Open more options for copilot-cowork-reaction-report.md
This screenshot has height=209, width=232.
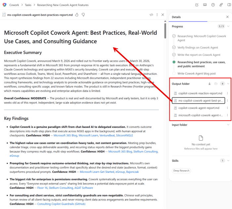coord(227,93)
